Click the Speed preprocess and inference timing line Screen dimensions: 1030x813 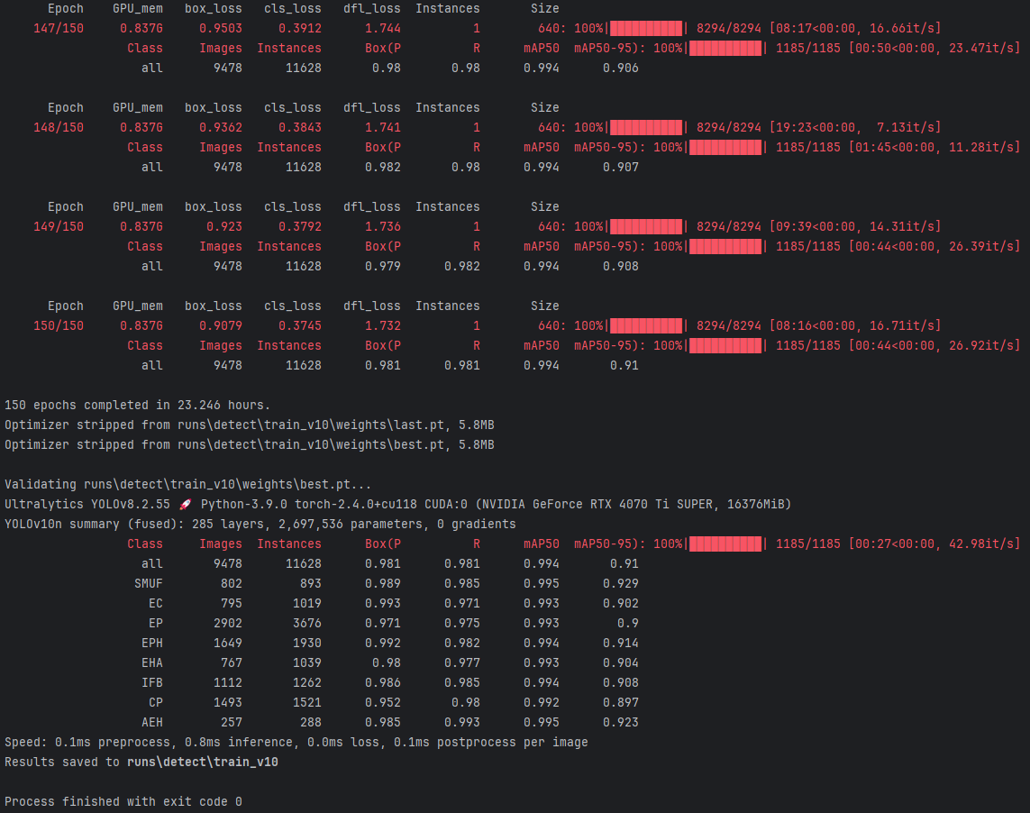click(x=296, y=742)
